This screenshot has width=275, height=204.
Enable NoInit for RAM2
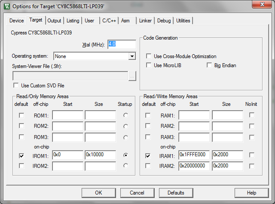(252, 126)
